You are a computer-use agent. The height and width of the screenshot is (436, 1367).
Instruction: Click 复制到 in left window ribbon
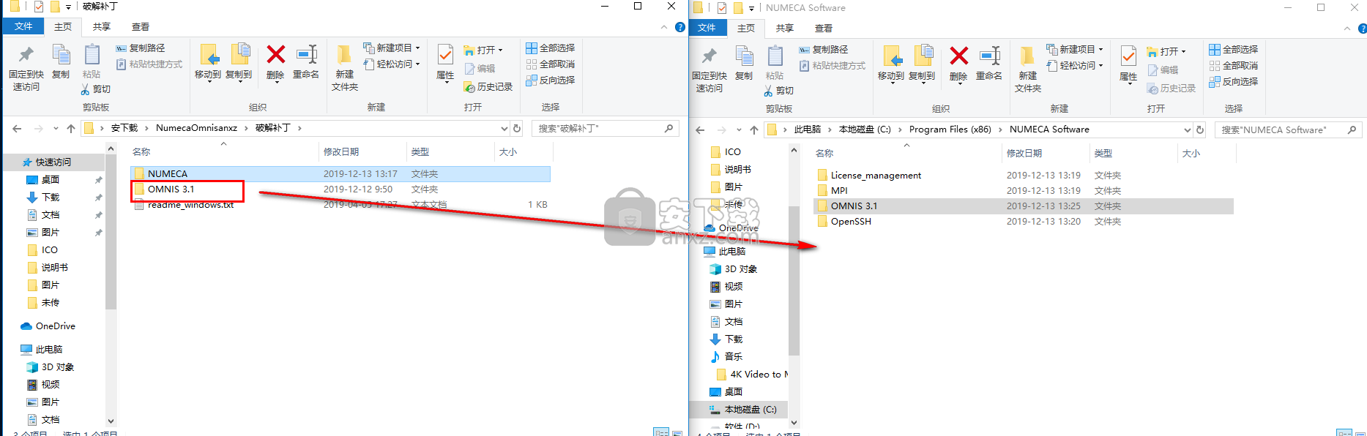tap(239, 63)
